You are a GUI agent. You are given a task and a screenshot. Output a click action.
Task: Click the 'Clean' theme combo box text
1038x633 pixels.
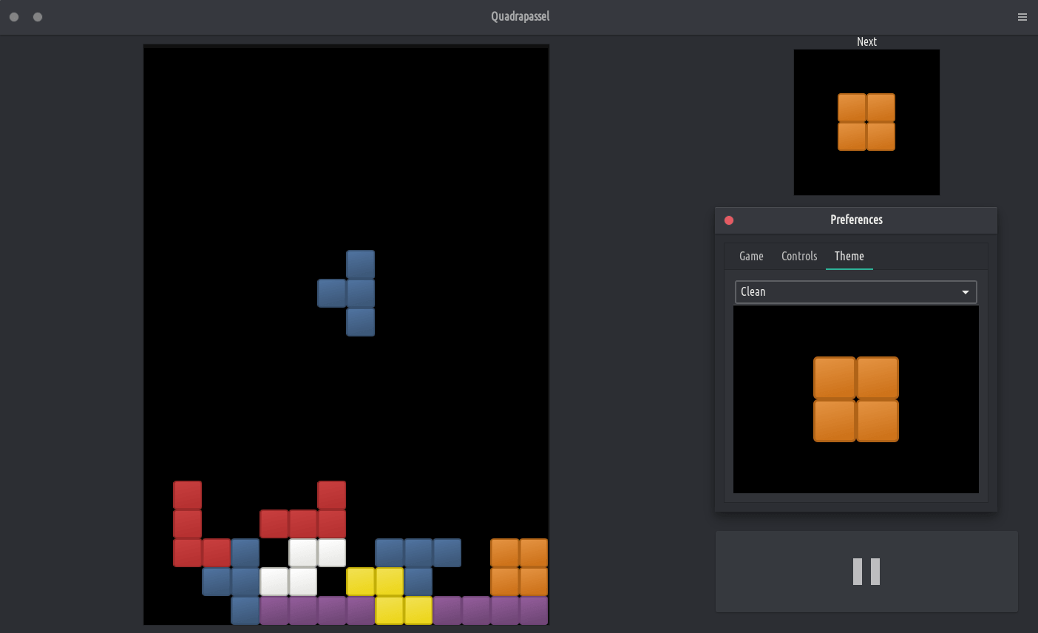click(x=753, y=292)
